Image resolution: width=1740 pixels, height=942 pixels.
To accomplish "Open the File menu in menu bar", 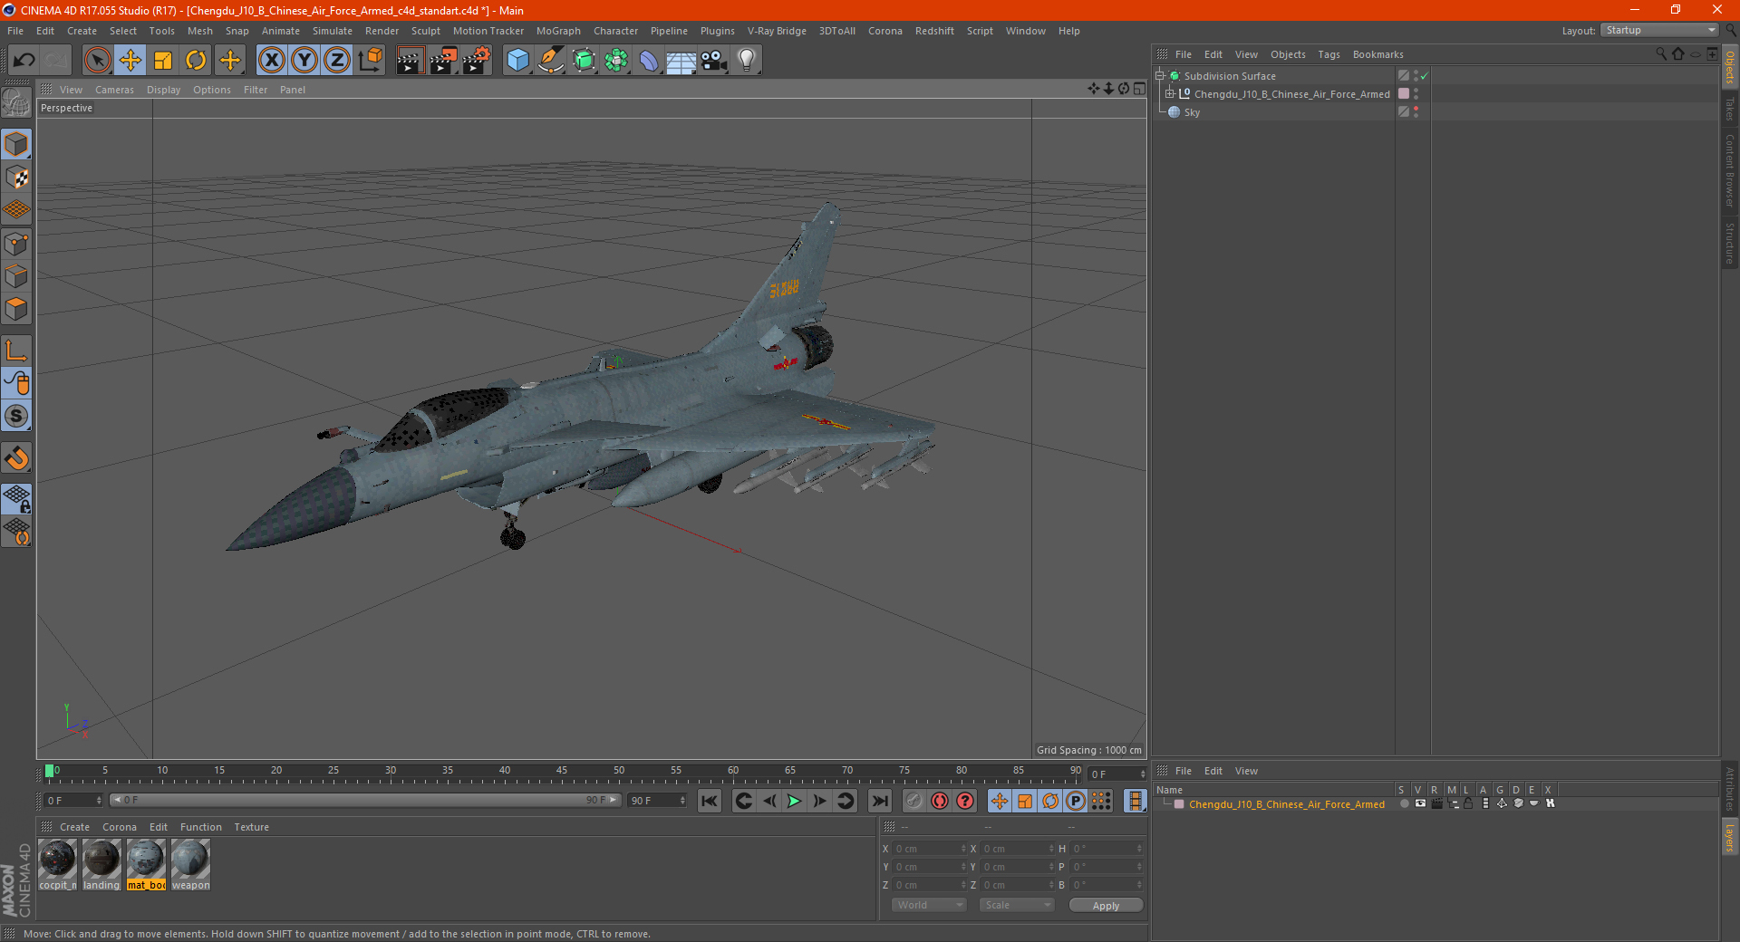I will click(x=15, y=31).
